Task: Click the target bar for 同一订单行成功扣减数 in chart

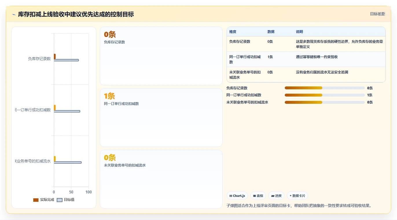Action: 67,111
